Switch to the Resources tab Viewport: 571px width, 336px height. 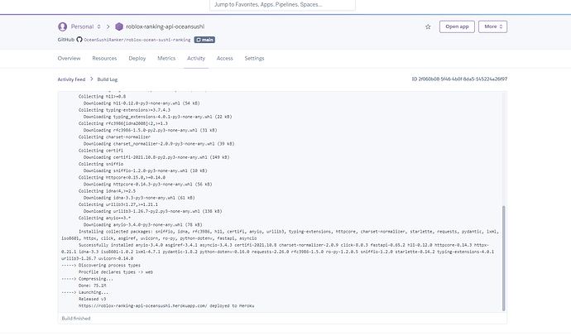tap(104, 58)
